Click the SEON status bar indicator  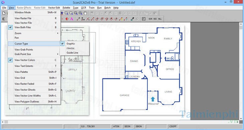(x=127, y=126)
